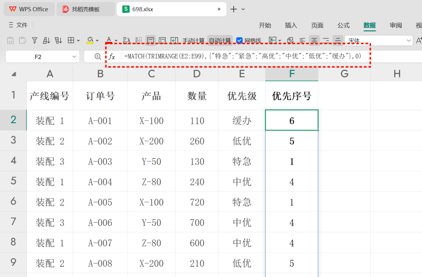Click inside the MATCH formula text
The image size is (422, 277).
pyautogui.click(x=242, y=56)
